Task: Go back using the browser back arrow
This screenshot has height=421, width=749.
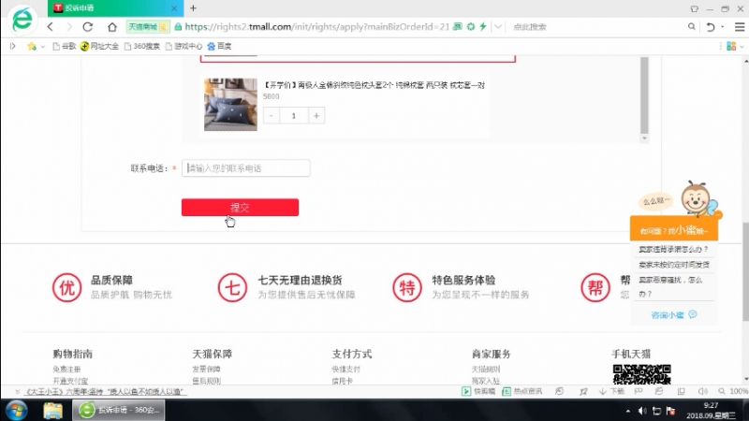Action: click(x=51, y=27)
